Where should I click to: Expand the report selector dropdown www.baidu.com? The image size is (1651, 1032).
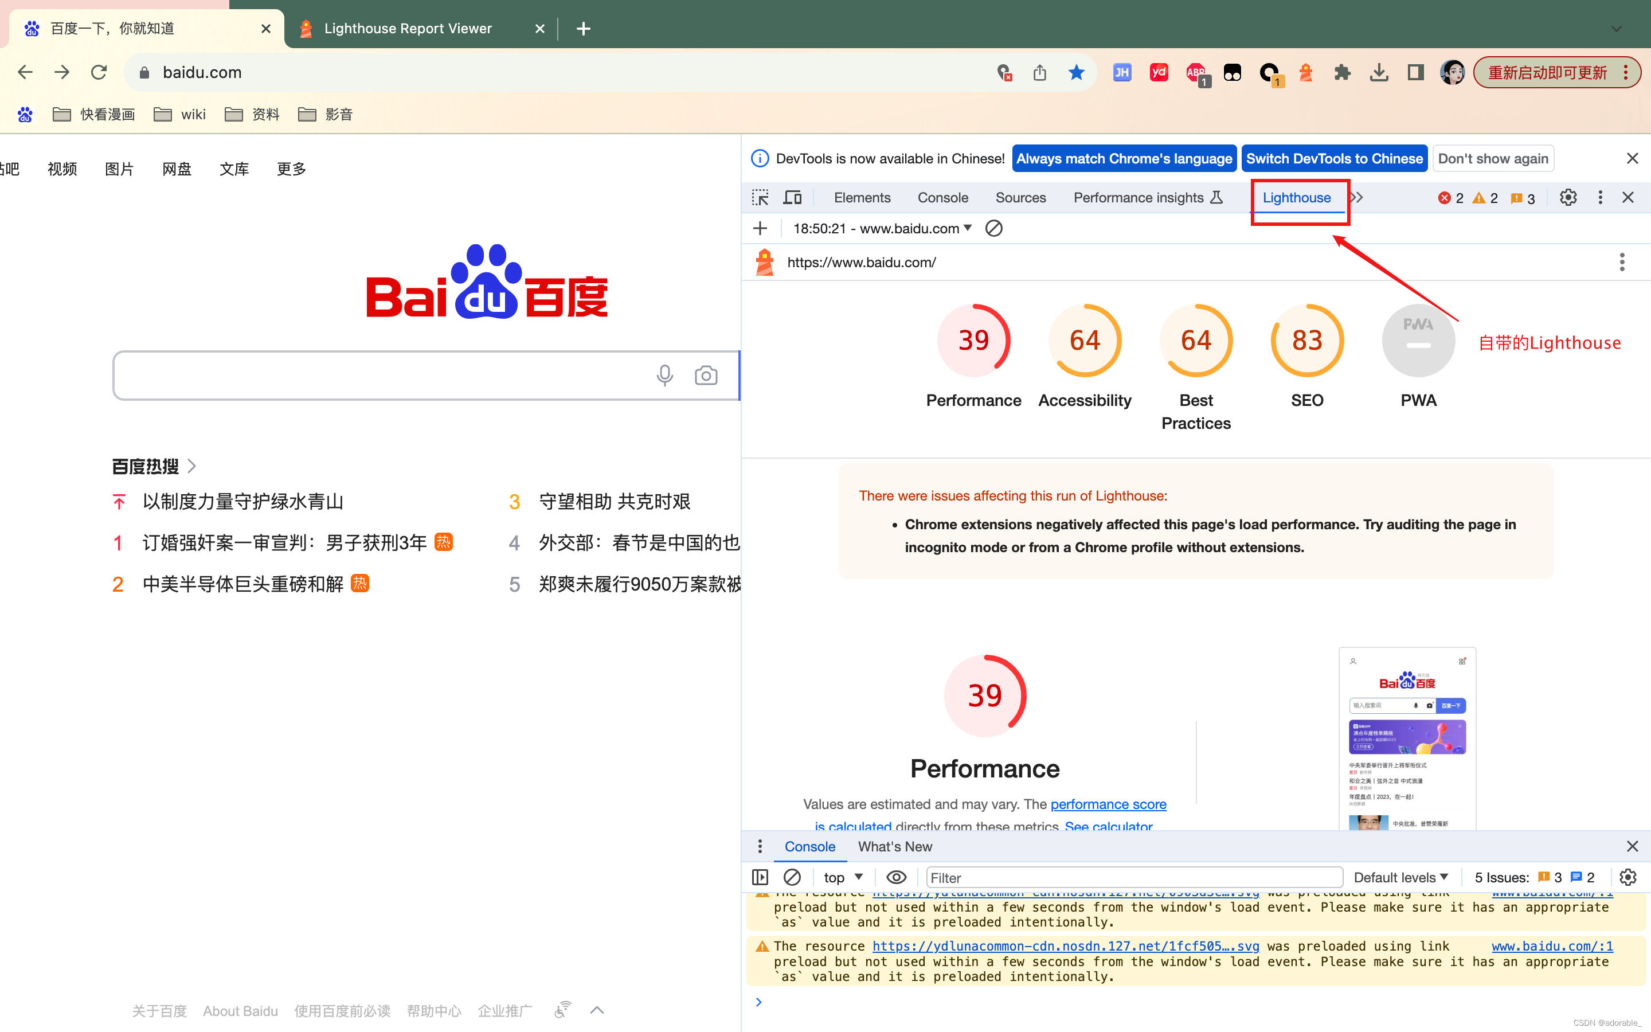tap(883, 229)
